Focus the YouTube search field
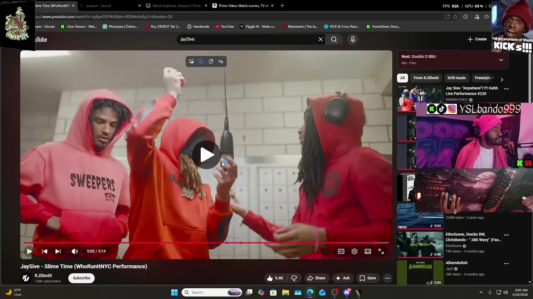 click(247, 39)
